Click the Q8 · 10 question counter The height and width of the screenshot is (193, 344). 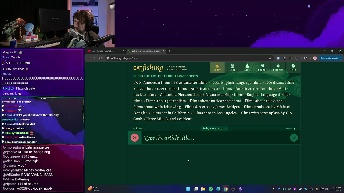[137, 129]
